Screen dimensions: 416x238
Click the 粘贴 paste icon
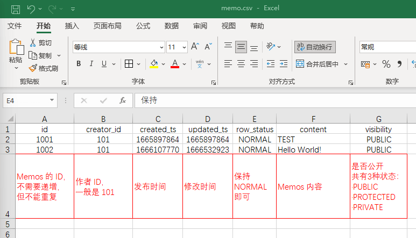(16, 47)
